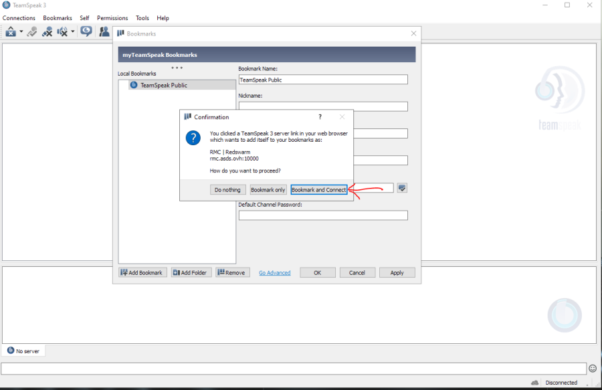Open the Connections menu
602x390 pixels.
pos(19,18)
